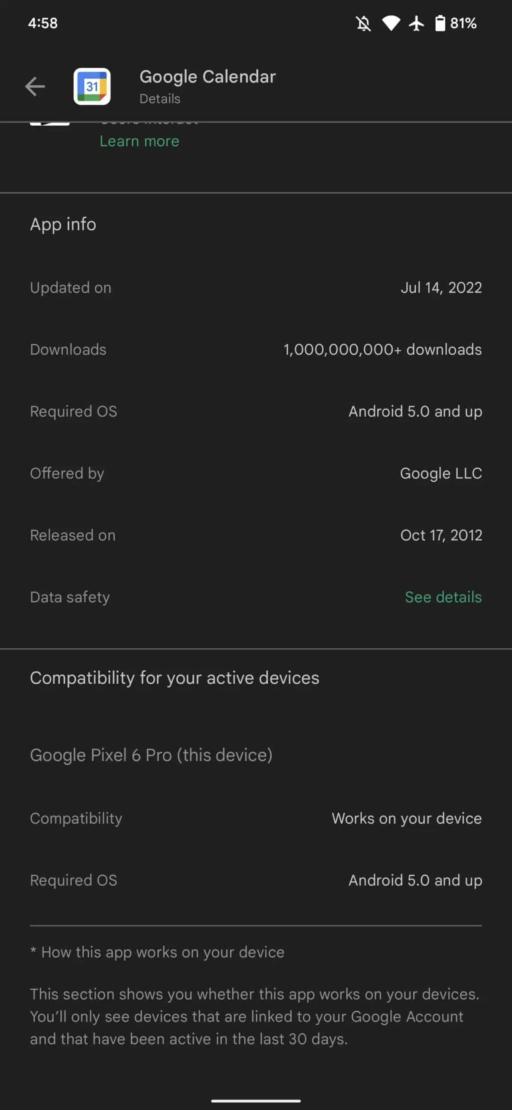This screenshot has height=1110, width=512.
Task: Tap the Wi-Fi status icon
Action: 391,23
